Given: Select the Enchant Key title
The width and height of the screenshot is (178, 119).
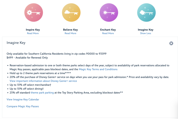Looking at the screenshot, I should 108,30.
